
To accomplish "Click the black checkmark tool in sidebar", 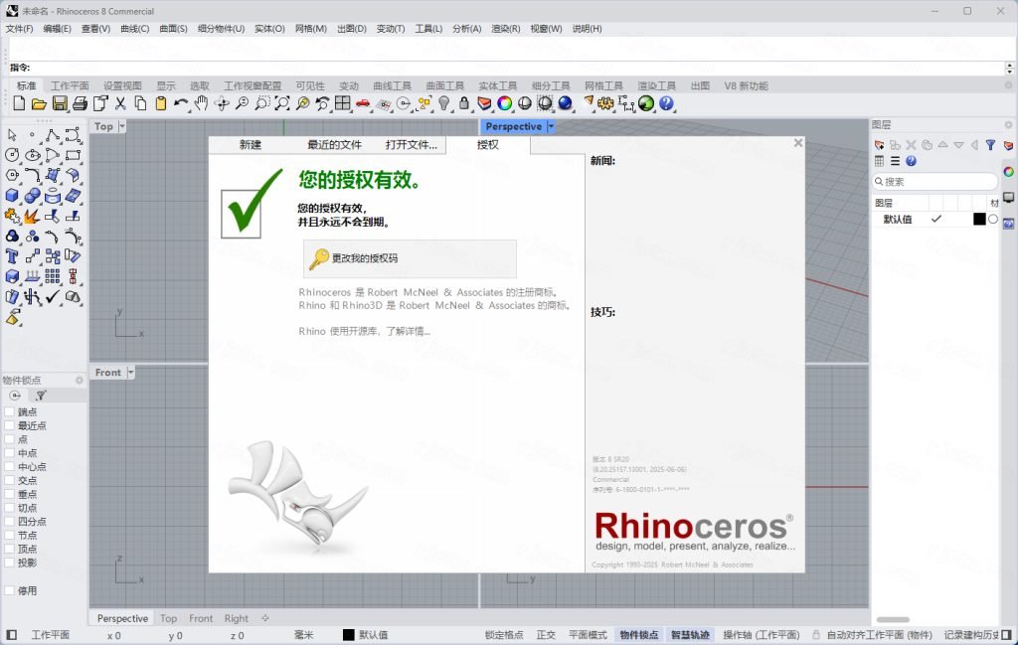I will (x=53, y=296).
